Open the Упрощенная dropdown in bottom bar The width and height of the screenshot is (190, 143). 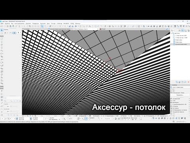click(x=163, y=116)
